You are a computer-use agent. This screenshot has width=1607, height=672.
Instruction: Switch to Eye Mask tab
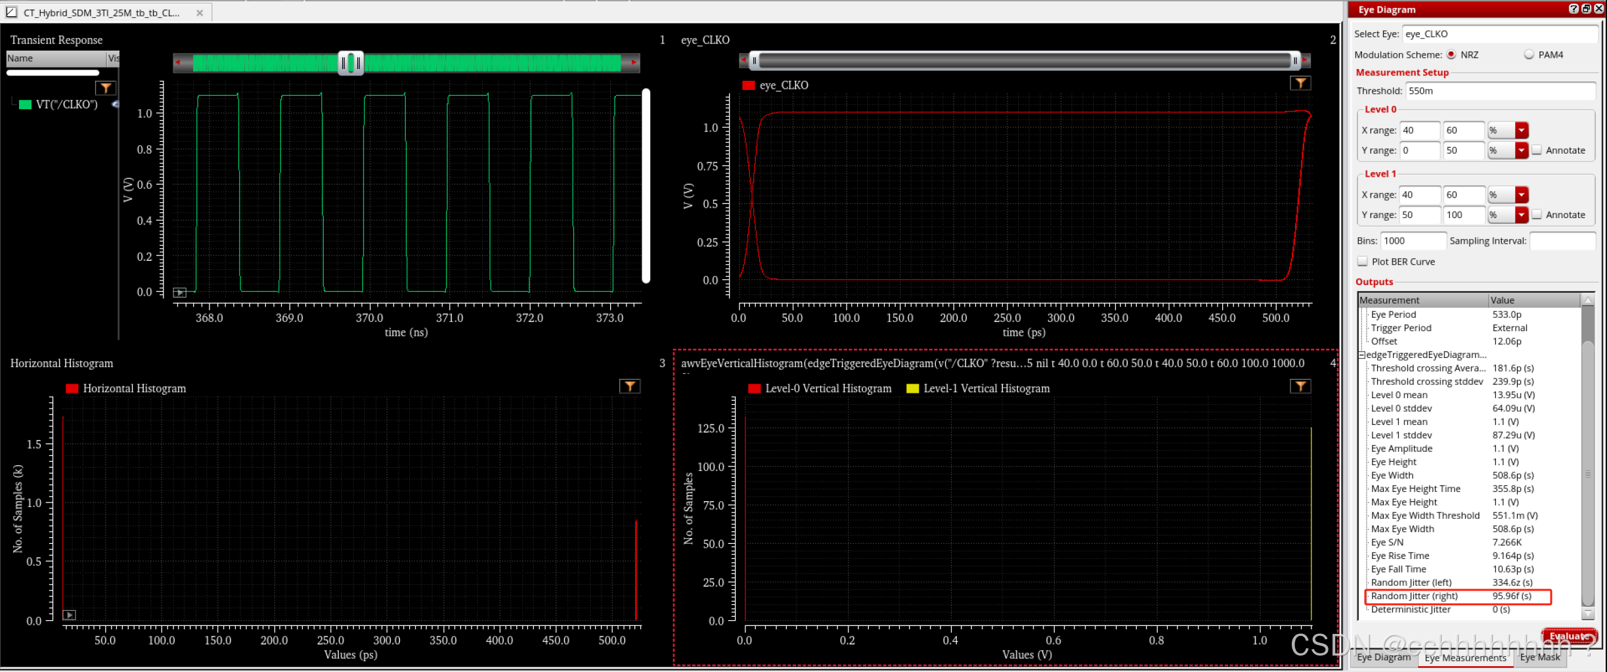point(1540,657)
